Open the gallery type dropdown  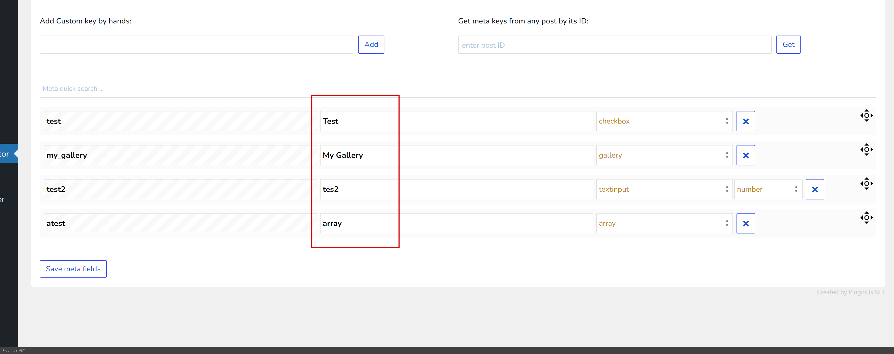point(664,155)
